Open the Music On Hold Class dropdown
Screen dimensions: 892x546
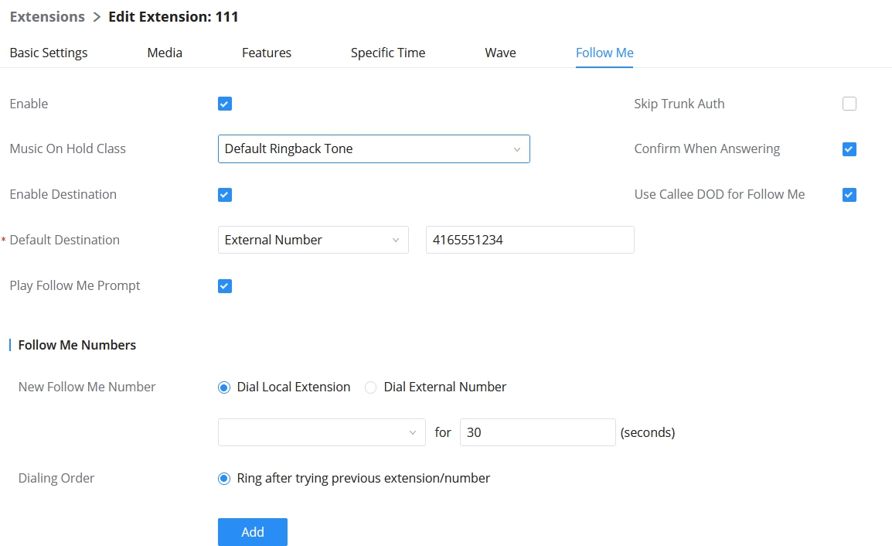[x=373, y=149]
